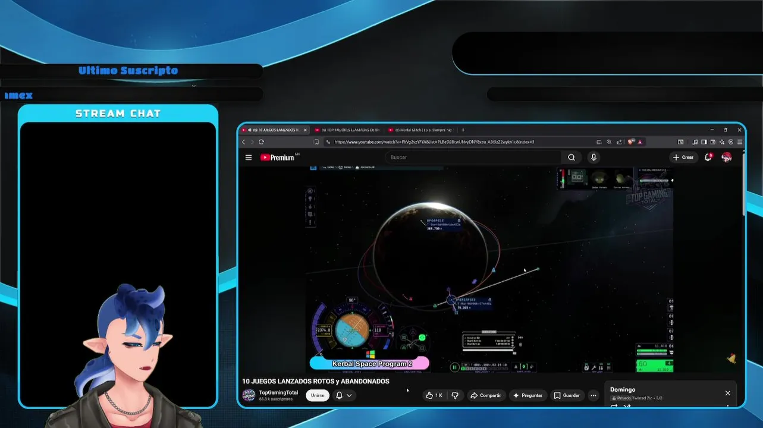This screenshot has height=428, width=763.
Task: Toggle loop on the Domingo playlist
Action: pyautogui.click(x=614, y=407)
